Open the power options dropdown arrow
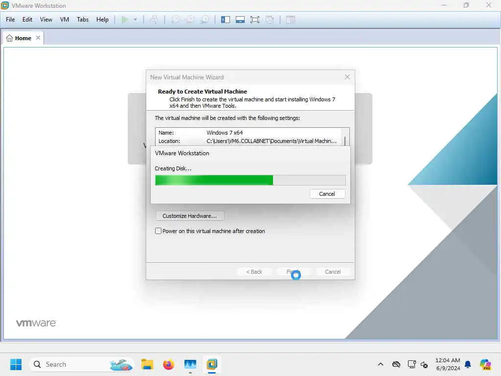Screen dimensions: 501x376 (135, 20)
